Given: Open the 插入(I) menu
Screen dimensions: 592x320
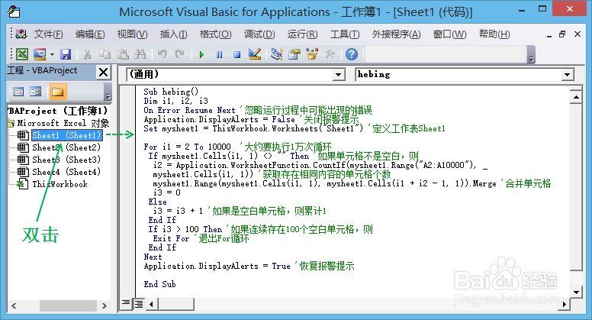Looking at the screenshot, I should [173, 34].
